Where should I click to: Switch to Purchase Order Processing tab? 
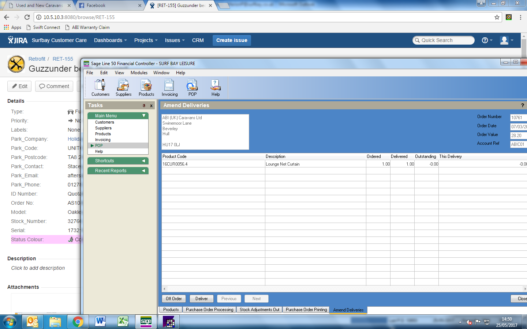pyautogui.click(x=209, y=310)
